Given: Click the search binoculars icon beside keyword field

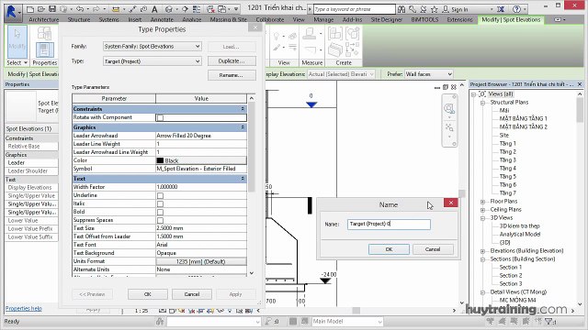Looking at the screenshot, I should pos(401,9).
